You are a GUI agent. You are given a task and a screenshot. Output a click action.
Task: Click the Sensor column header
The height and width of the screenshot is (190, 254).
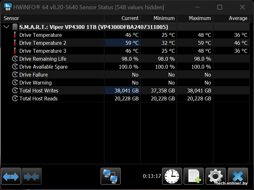(53, 18)
